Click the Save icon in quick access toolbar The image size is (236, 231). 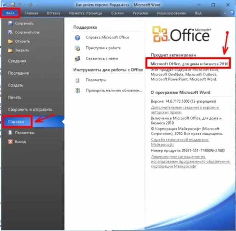pyautogui.click(x=13, y=5)
